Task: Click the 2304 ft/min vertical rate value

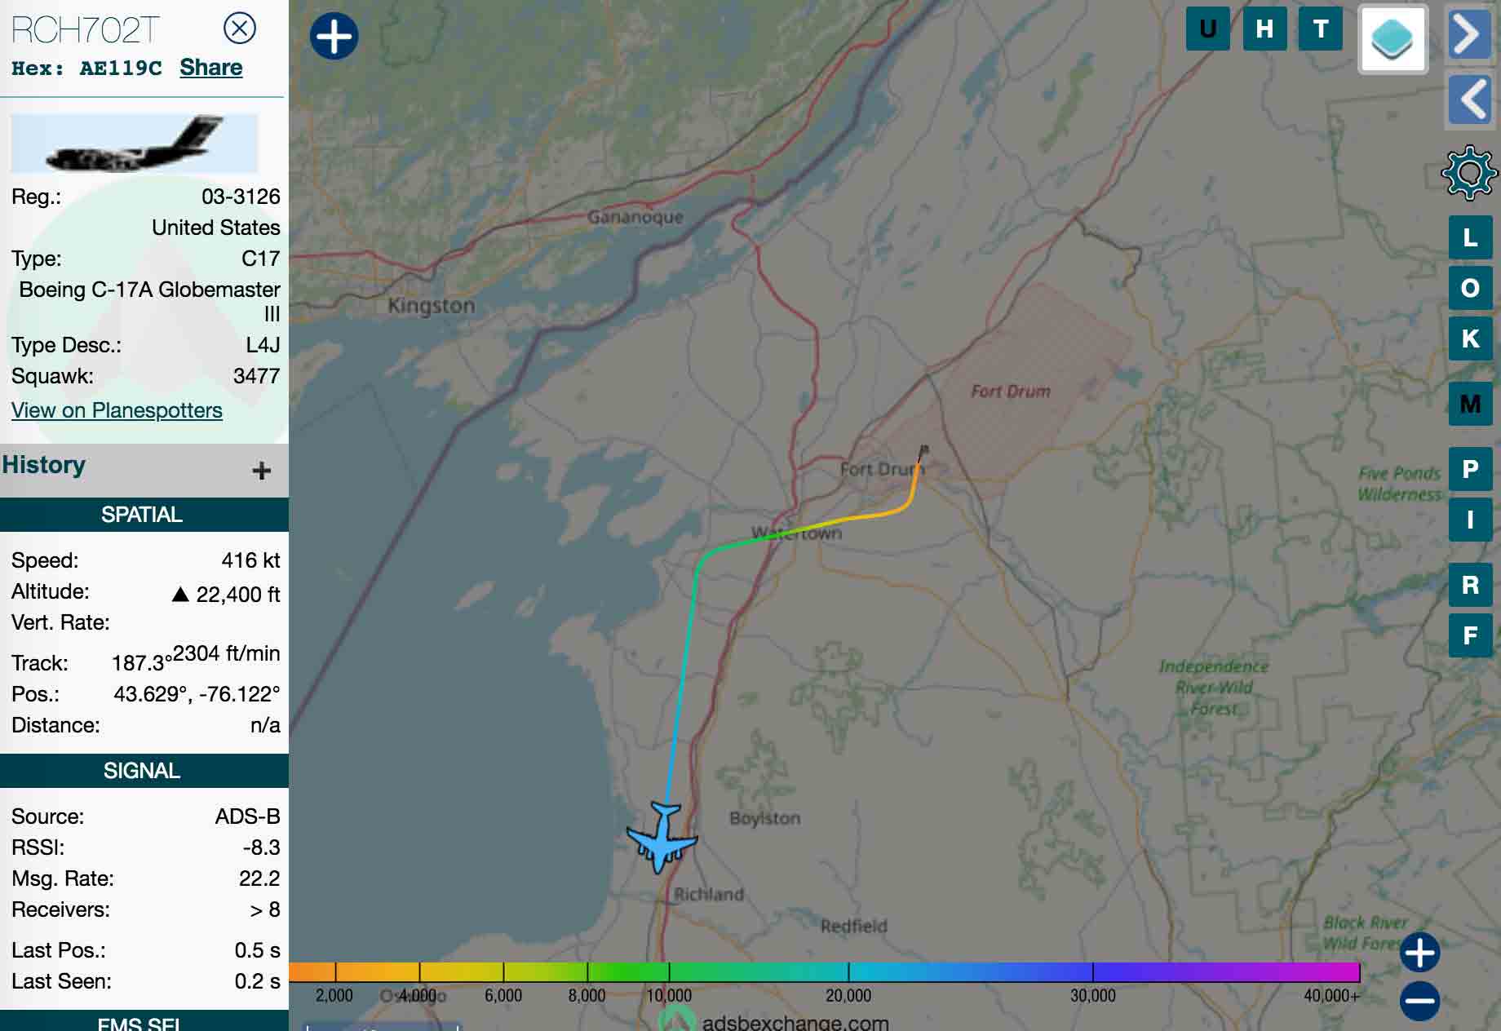Action: pos(226,653)
